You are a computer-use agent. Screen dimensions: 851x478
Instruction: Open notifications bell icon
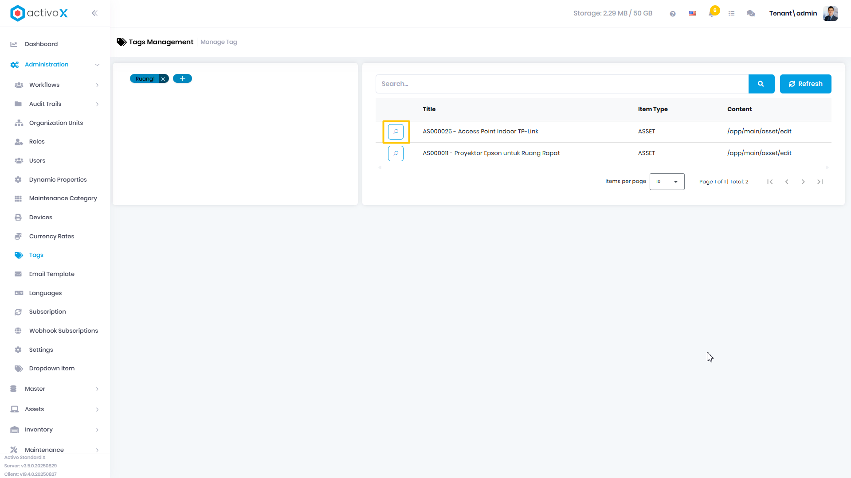tap(711, 14)
